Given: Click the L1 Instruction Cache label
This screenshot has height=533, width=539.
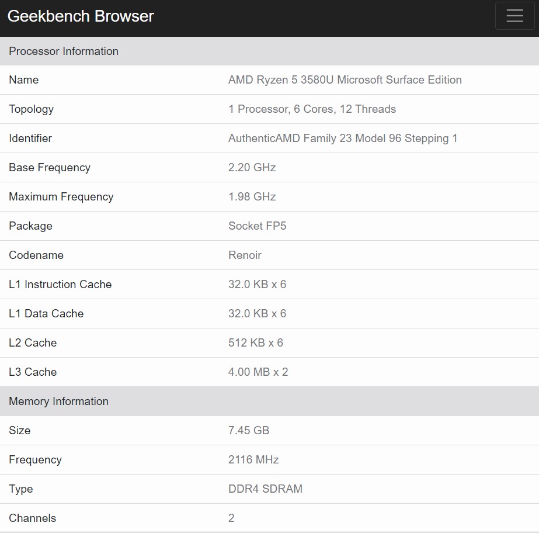Looking at the screenshot, I should click(60, 284).
